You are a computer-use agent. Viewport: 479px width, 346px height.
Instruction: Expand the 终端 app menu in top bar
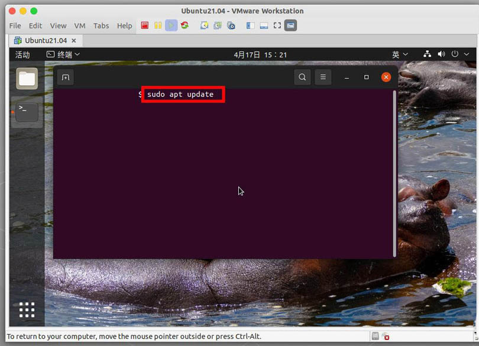[63, 54]
